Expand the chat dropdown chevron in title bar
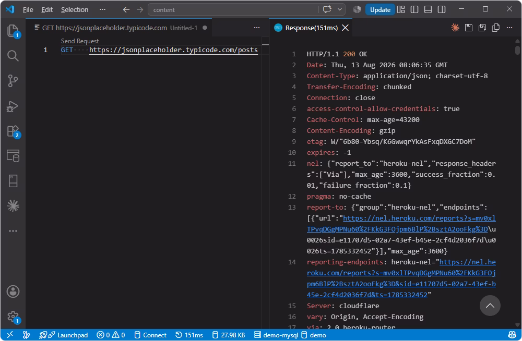This screenshot has height=341, width=522. (340, 10)
